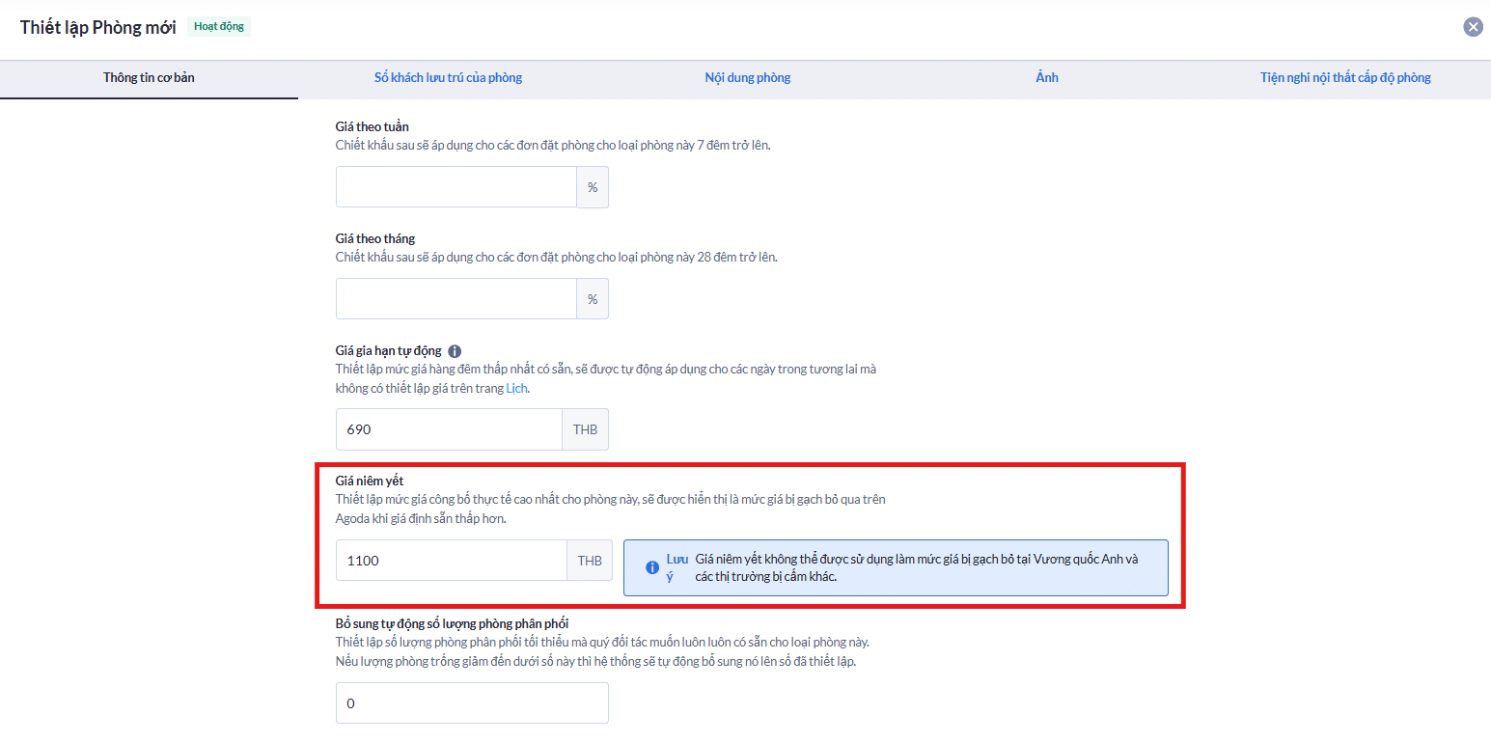Click the room allotment field showing 0
This screenshot has width=1491, height=743.
pos(472,703)
